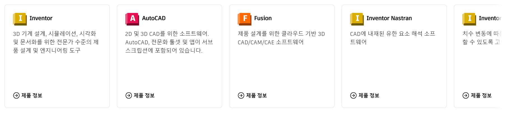The image size is (511, 113).
Task: Click the partially visible fifth product logo
Action: pos(469,19)
